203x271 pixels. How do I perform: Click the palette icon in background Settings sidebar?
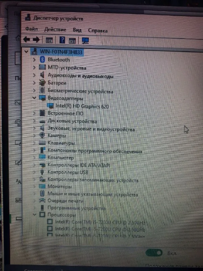coord(18,123)
